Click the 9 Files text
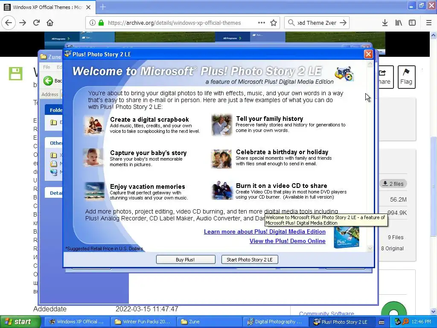 click(396, 237)
